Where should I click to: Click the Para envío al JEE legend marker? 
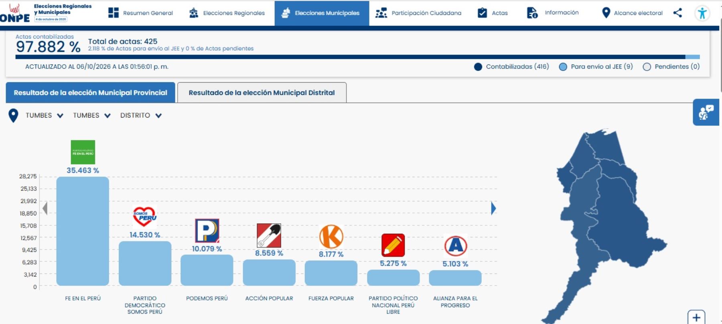coord(563,67)
